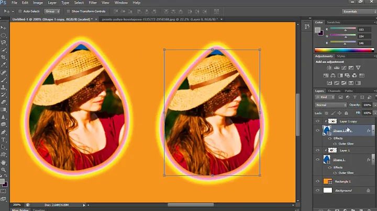The image size is (377, 211).
Task: Hide the Layer 1 layer
Action: pyautogui.click(x=318, y=150)
